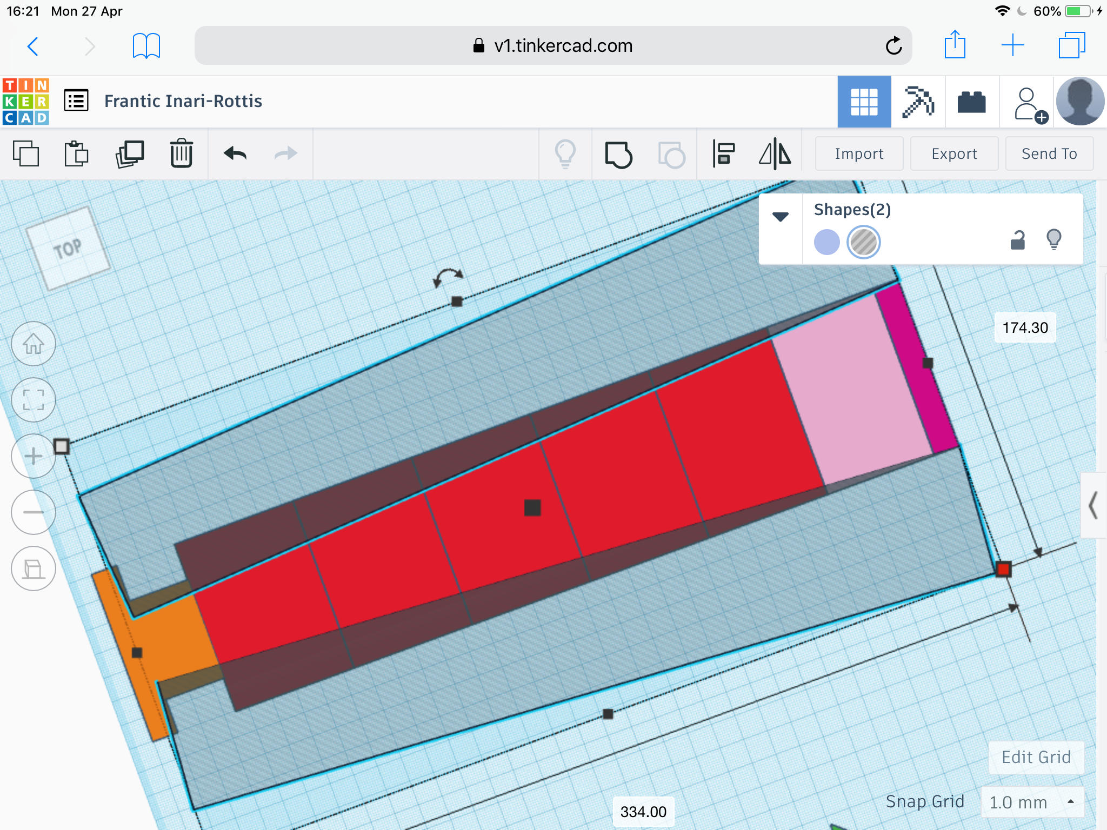Tap the Safari forward arrow
1107x830 pixels.
(x=90, y=46)
